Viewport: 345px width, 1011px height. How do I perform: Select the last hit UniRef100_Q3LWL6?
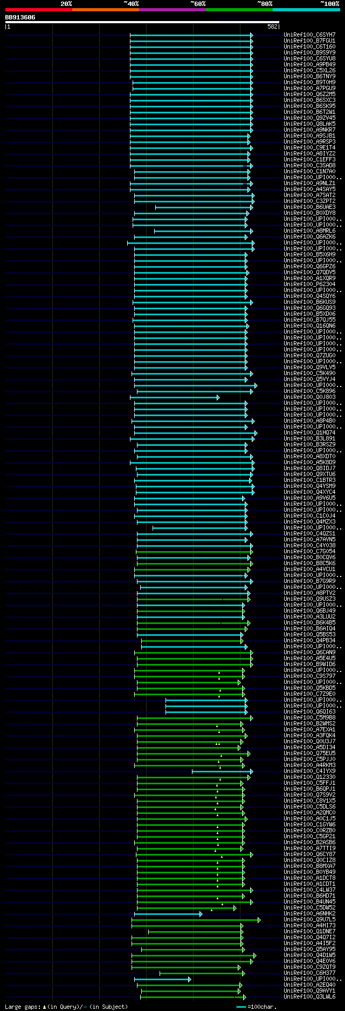point(309,997)
